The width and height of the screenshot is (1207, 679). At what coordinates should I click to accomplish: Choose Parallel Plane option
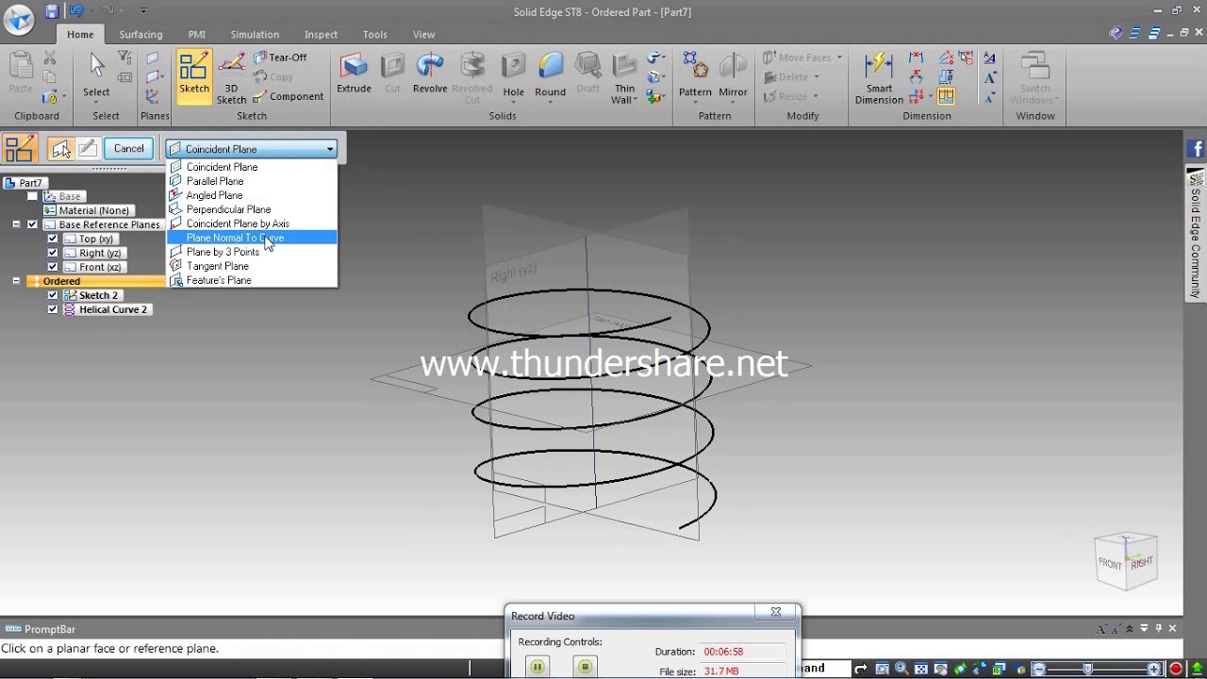click(x=252, y=181)
